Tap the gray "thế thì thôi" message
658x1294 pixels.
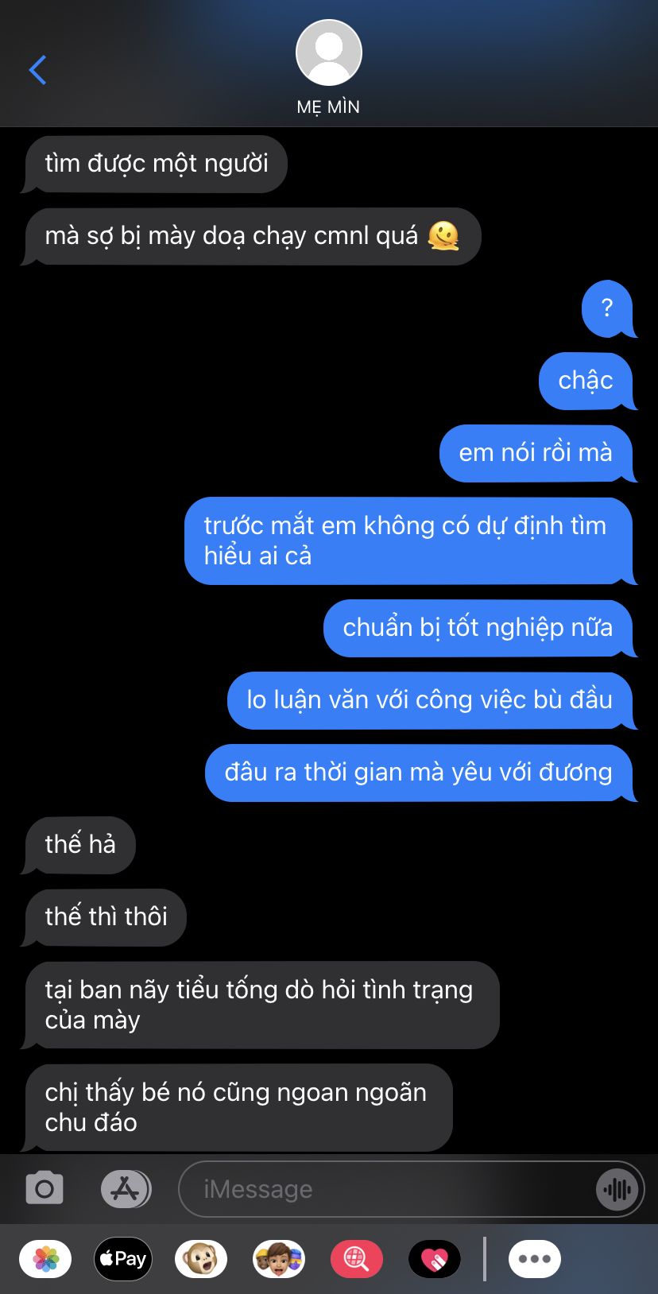(105, 917)
